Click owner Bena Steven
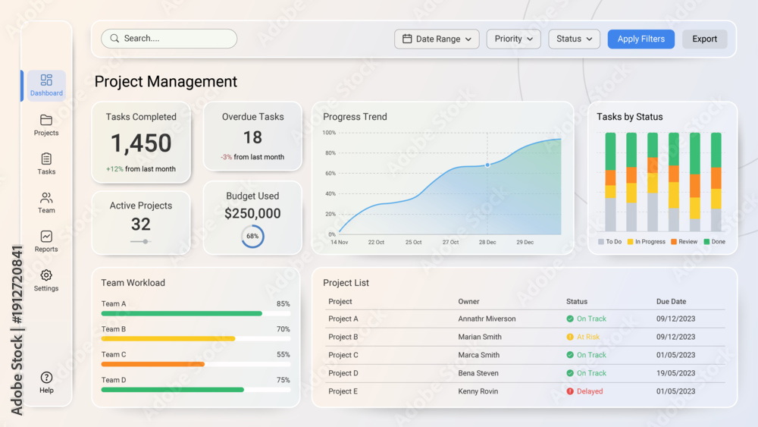 coord(478,373)
